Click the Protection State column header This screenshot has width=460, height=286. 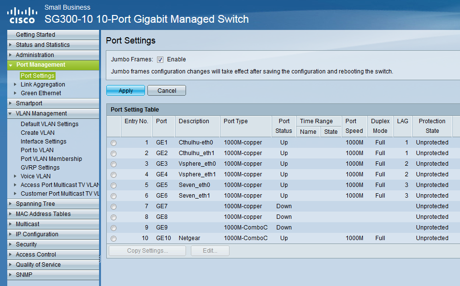(x=432, y=126)
